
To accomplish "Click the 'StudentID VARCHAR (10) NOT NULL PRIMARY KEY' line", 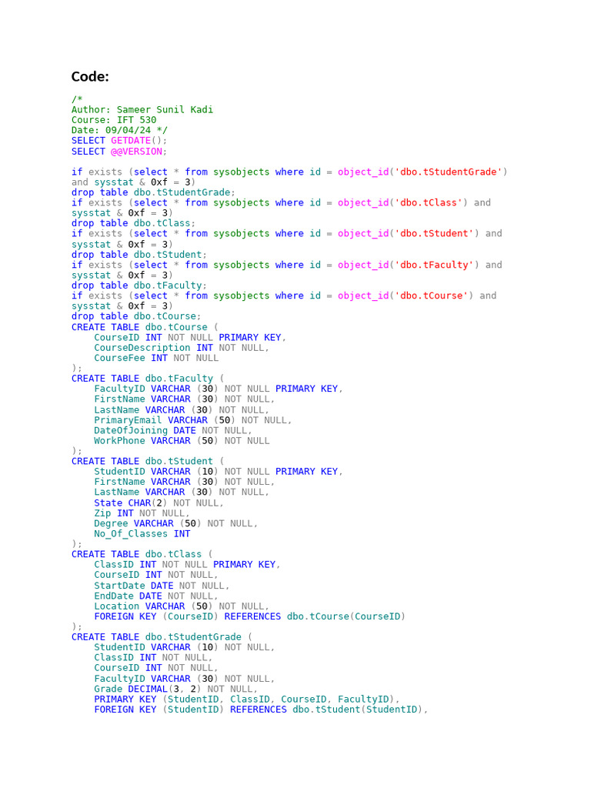I will click(218, 472).
